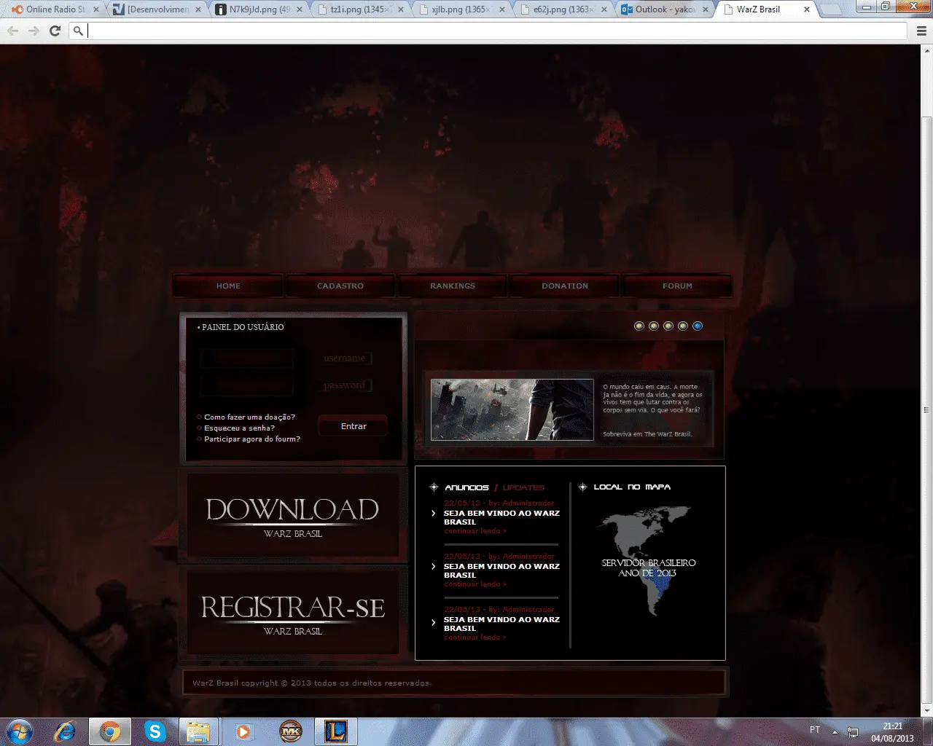Select the third slider dot
The height and width of the screenshot is (746, 933).
[668, 326]
